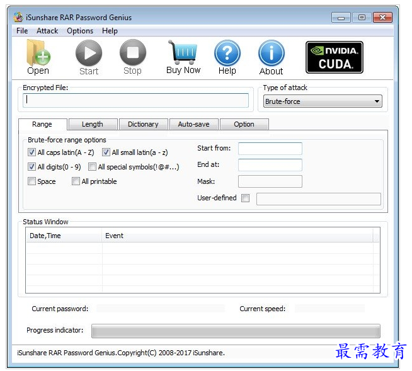Open the Options menu
This screenshot has width=412, height=371.
pyautogui.click(x=80, y=31)
